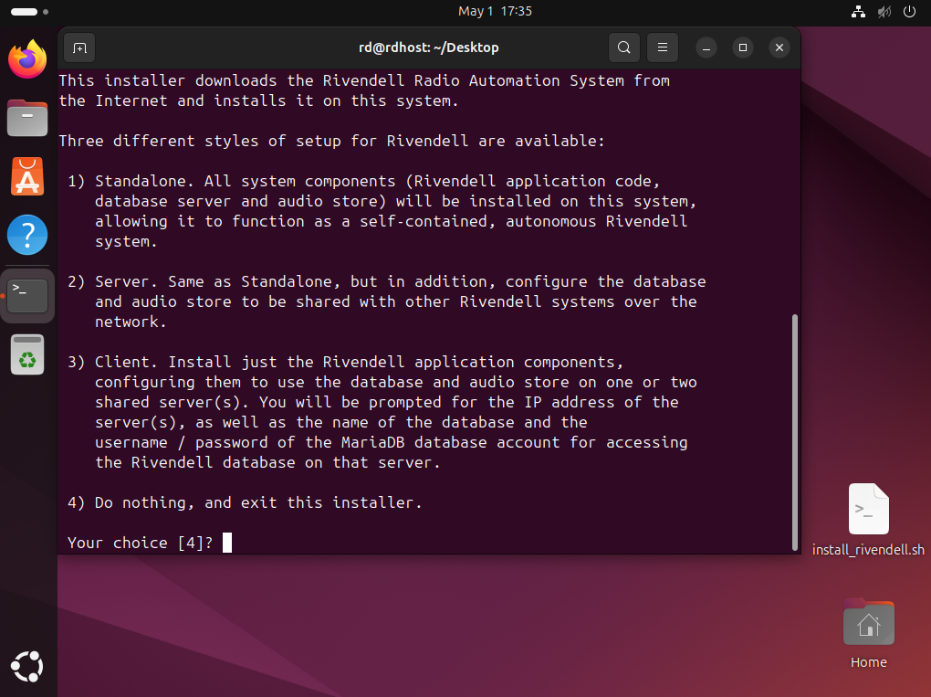Screen dimensions: 931x697
Task: Click the network status icon
Action: pyautogui.click(x=857, y=12)
